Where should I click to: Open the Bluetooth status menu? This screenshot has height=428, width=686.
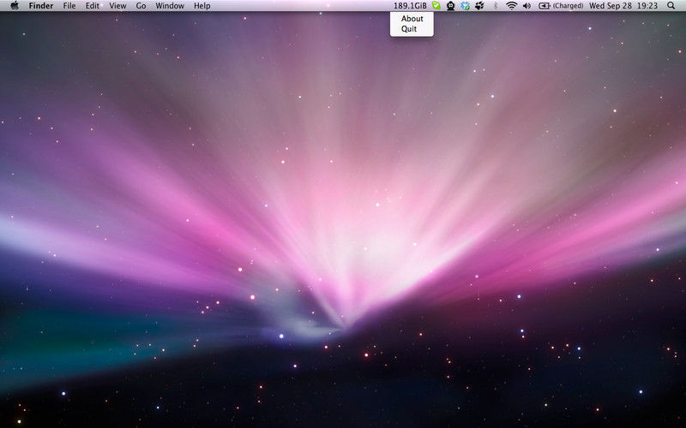click(496, 6)
